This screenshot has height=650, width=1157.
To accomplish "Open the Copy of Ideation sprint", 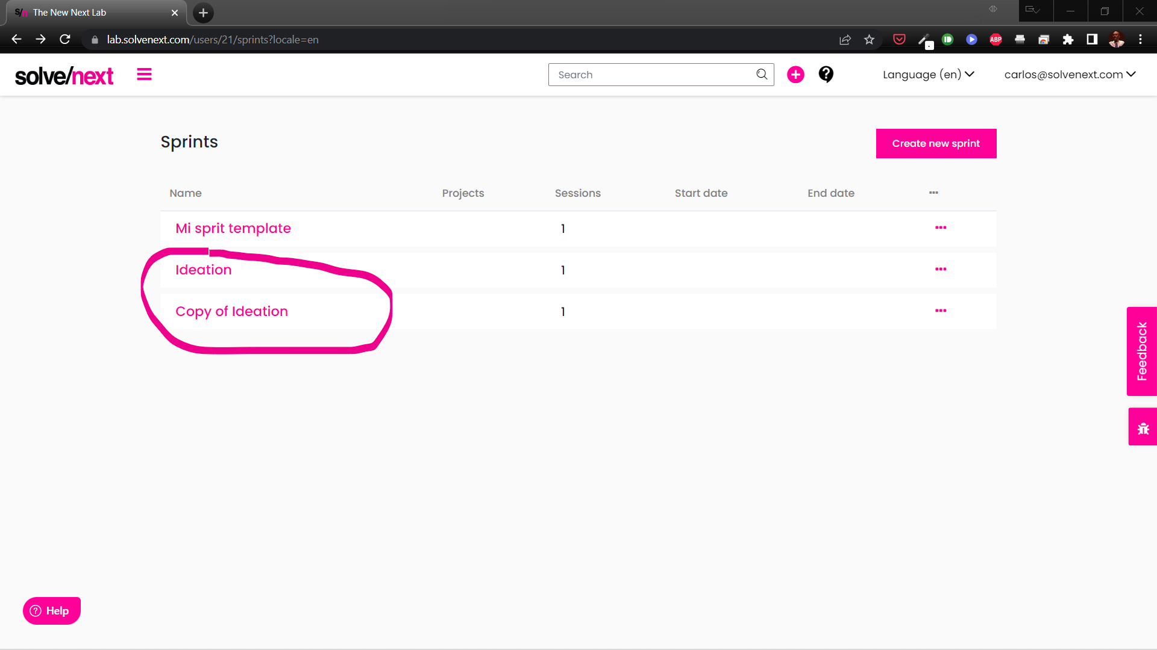I will coord(231,311).
